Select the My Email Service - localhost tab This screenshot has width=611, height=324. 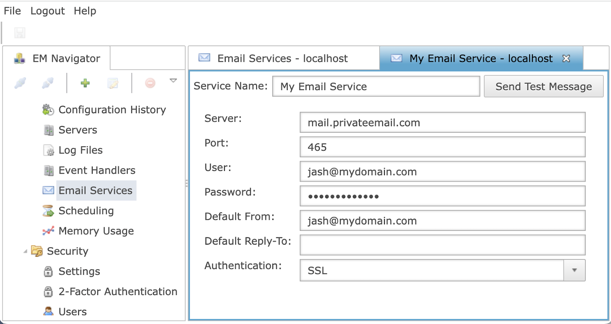(481, 58)
